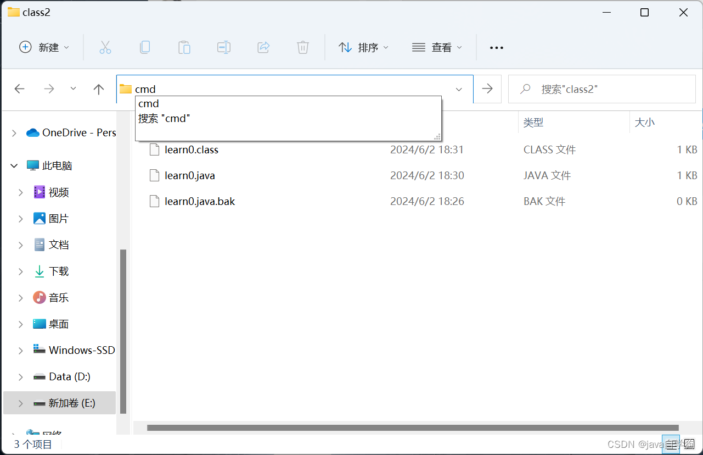Expand the Windows-SSD tree node

pos(21,350)
